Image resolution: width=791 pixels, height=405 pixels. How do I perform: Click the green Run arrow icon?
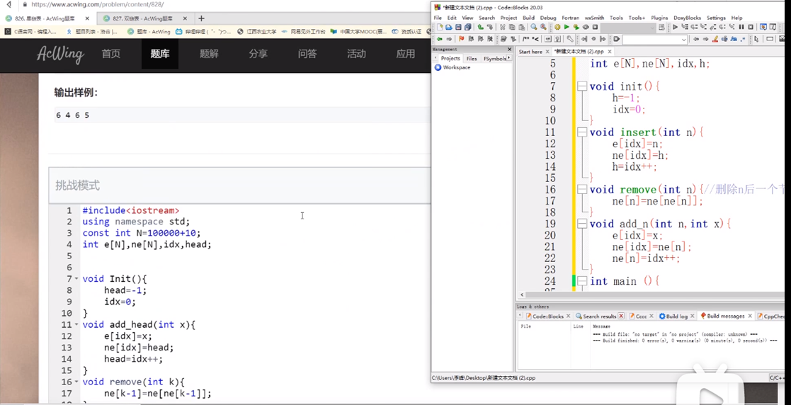pos(567,27)
